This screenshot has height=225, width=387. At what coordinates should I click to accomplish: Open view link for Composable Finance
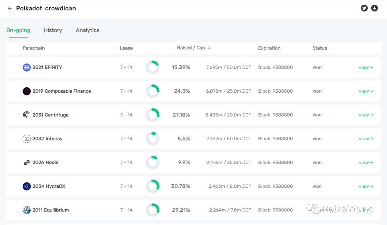coord(366,91)
